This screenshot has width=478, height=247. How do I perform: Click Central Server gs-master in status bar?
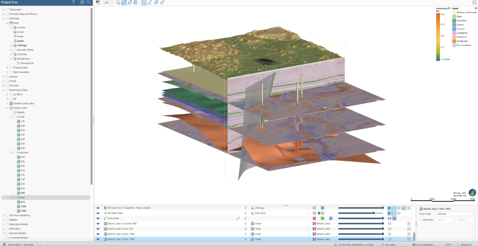(x=20, y=245)
